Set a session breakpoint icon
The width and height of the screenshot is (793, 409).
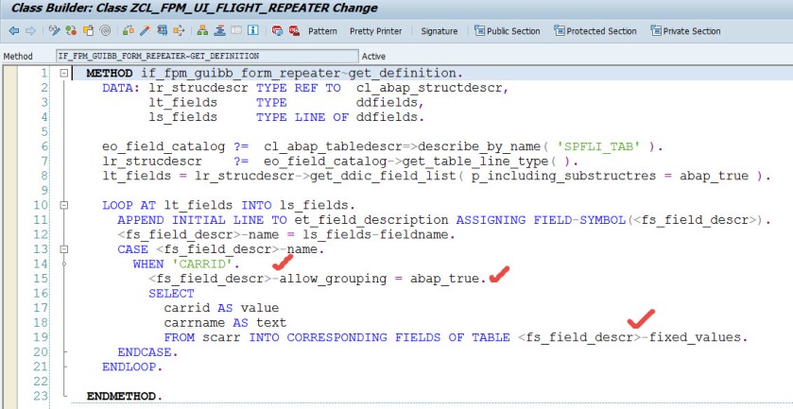(277, 31)
